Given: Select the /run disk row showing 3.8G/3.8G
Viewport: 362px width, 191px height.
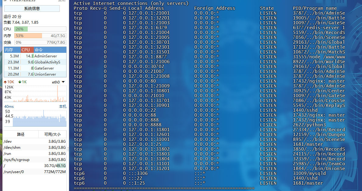Looking at the screenshot, I should (x=35, y=154).
